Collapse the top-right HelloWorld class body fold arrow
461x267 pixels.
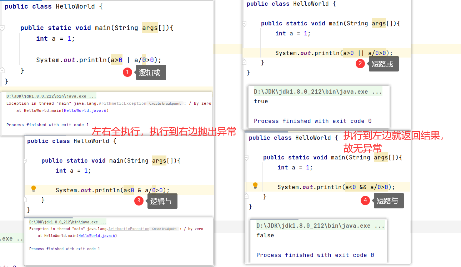[244, 23]
